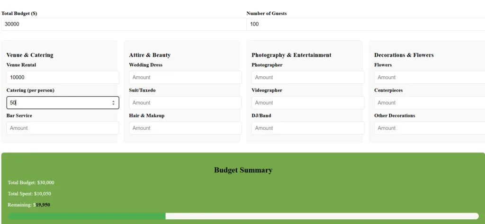Click the Photography & Entertainment heading
Screen dimensions: 485x224
point(291,55)
